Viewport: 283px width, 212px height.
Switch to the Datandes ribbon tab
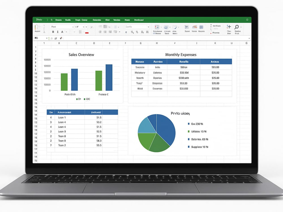click(x=97, y=20)
